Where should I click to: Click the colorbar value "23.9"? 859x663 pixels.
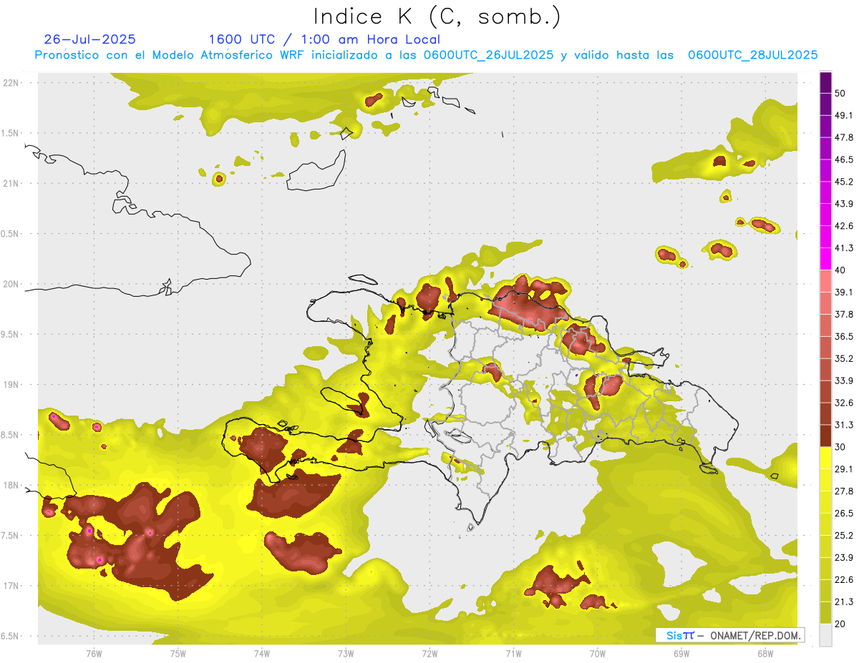[844, 558]
